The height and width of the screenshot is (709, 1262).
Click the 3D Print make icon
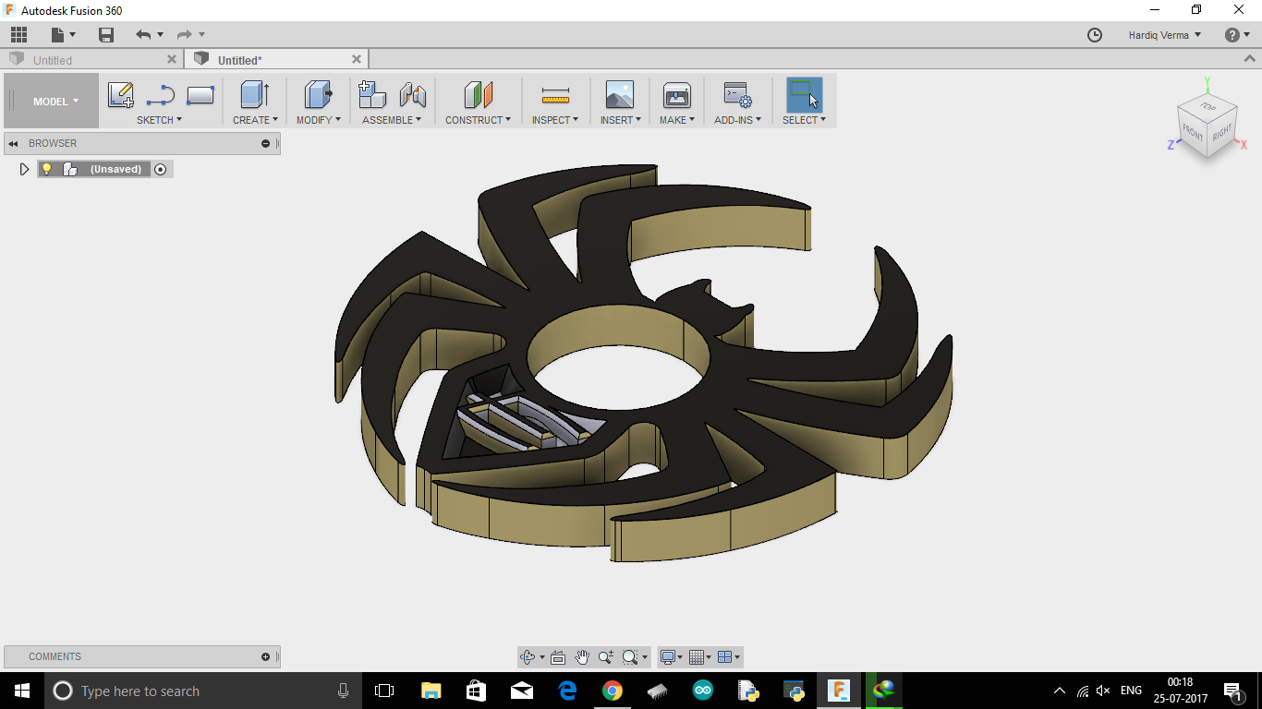677,95
